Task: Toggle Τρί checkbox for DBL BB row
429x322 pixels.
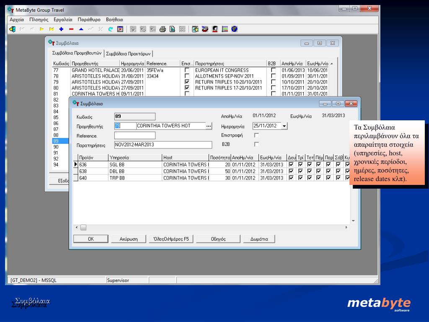Action: coord(300,171)
